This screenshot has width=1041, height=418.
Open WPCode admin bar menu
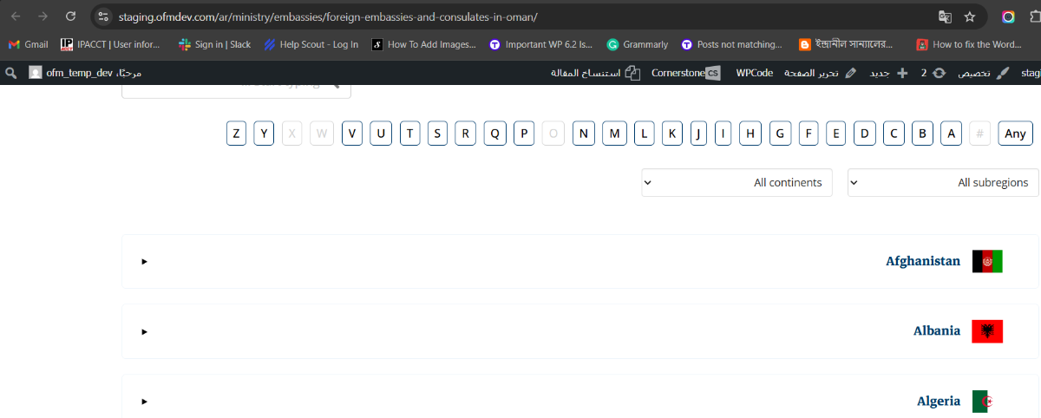coord(754,73)
